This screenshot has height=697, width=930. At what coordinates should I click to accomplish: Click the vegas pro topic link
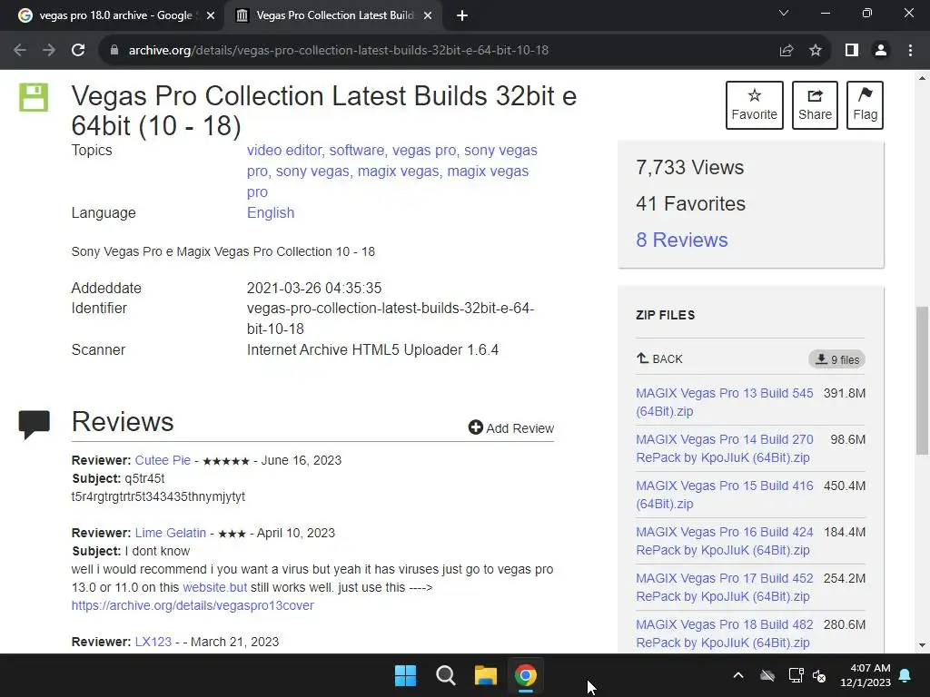click(x=424, y=150)
